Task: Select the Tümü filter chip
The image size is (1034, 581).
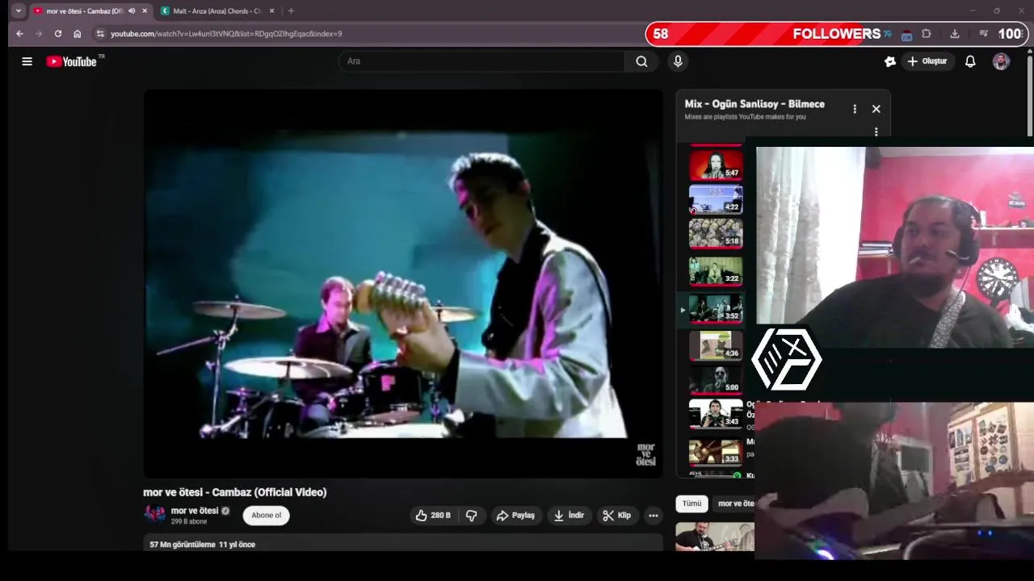Action: (692, 504)
